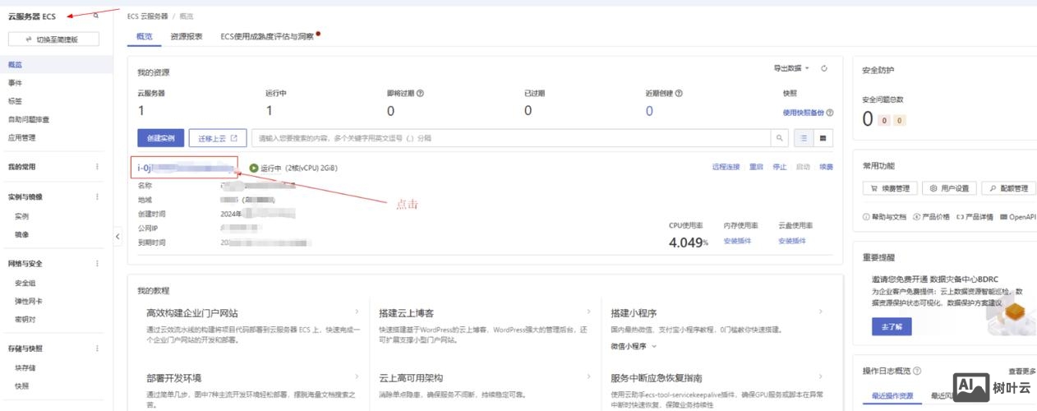The height and width of the screenshot is (411, 1037).
Task: Expand arrow on the 服务中断应急恢复指南 card
Action: pyautogui.click(x=822, y=377)
